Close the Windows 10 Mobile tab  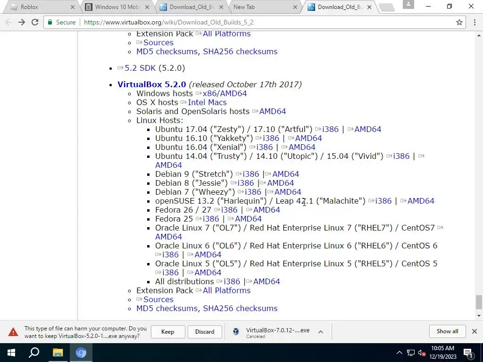[x=147, y=7]
